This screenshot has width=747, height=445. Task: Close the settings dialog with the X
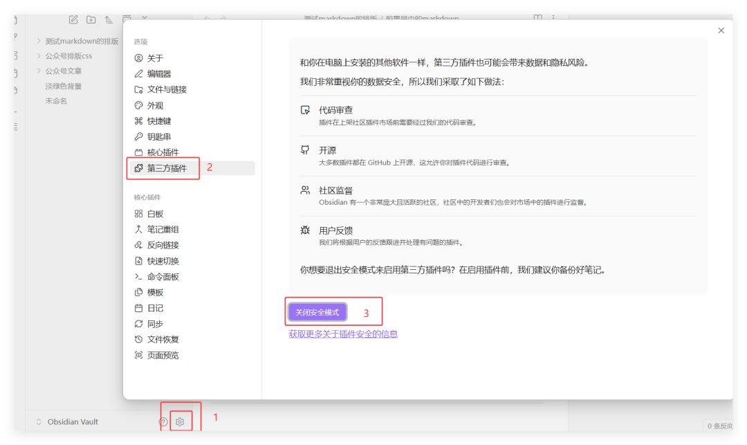pyautogui.click(x=721, y=30)
